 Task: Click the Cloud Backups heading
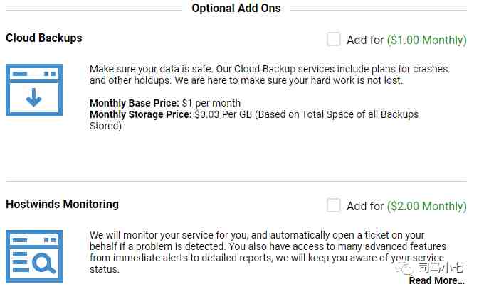[44, 38]
